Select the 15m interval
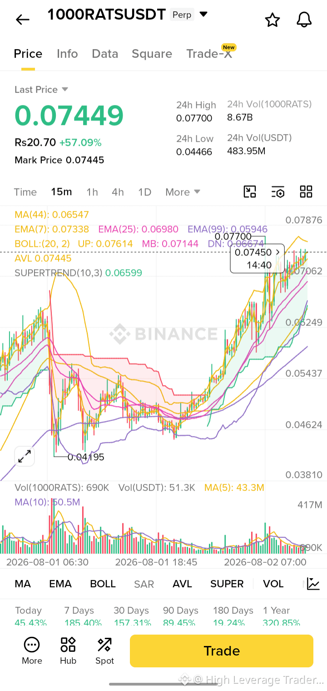The image size is (327, 691). 61,192
